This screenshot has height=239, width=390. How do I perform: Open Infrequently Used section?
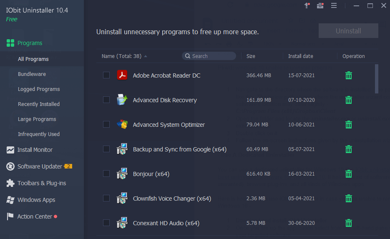[38, 134]
